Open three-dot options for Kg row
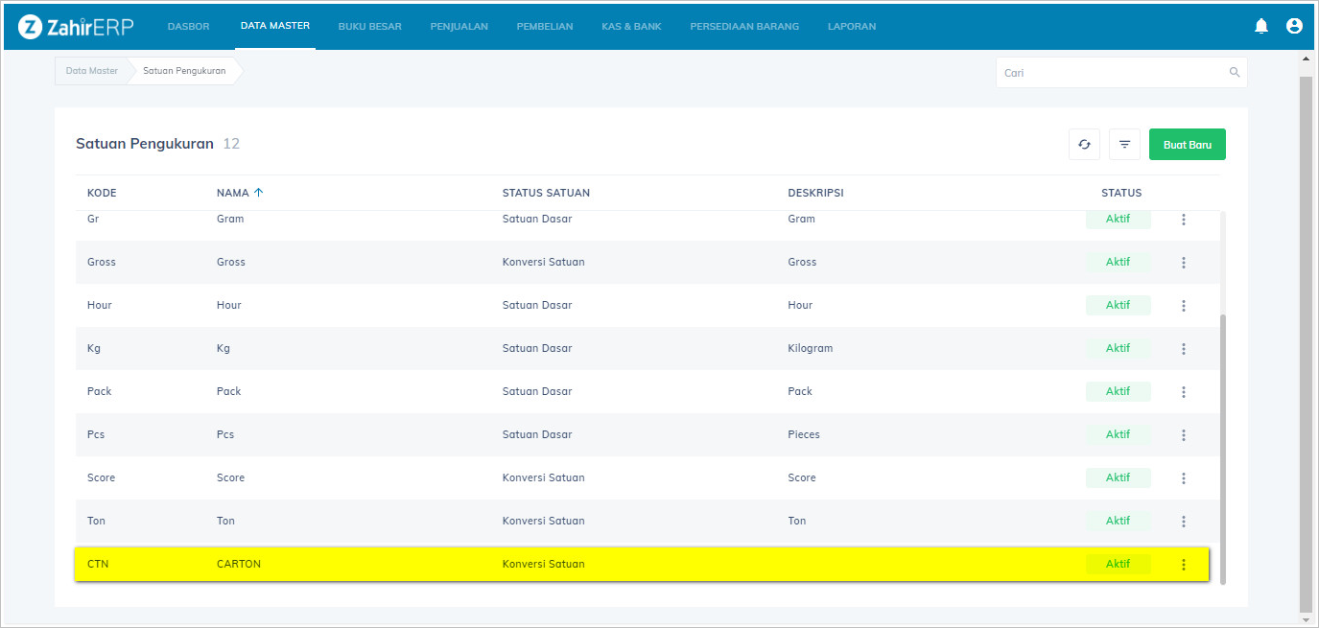 click(x=1184, y=349)
